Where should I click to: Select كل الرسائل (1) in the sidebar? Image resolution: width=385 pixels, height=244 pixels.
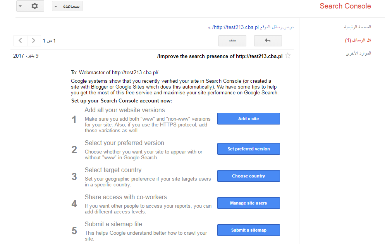pyautogui.click(x=358, y=40)
